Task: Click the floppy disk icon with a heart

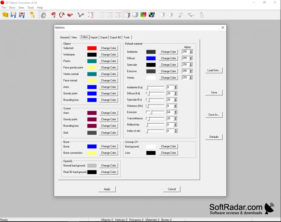Action: pos(22,15)
